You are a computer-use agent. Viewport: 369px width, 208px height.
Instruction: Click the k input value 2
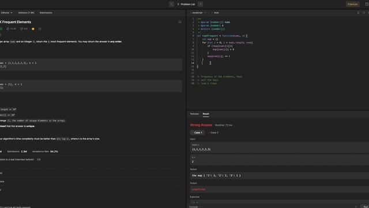pyautogui.click(x=193, y=162)
